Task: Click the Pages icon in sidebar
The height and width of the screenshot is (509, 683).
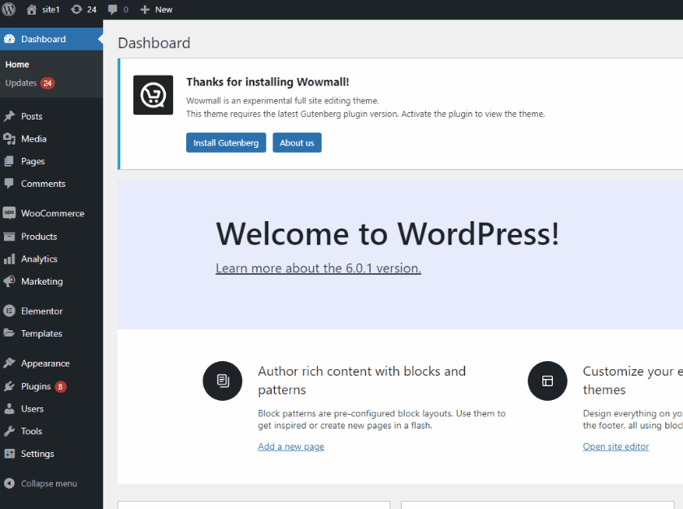Action: click(9, 161)
